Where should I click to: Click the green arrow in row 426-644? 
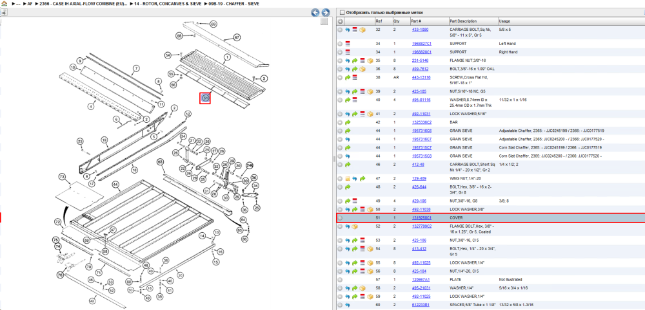click(x=348, y=187)
